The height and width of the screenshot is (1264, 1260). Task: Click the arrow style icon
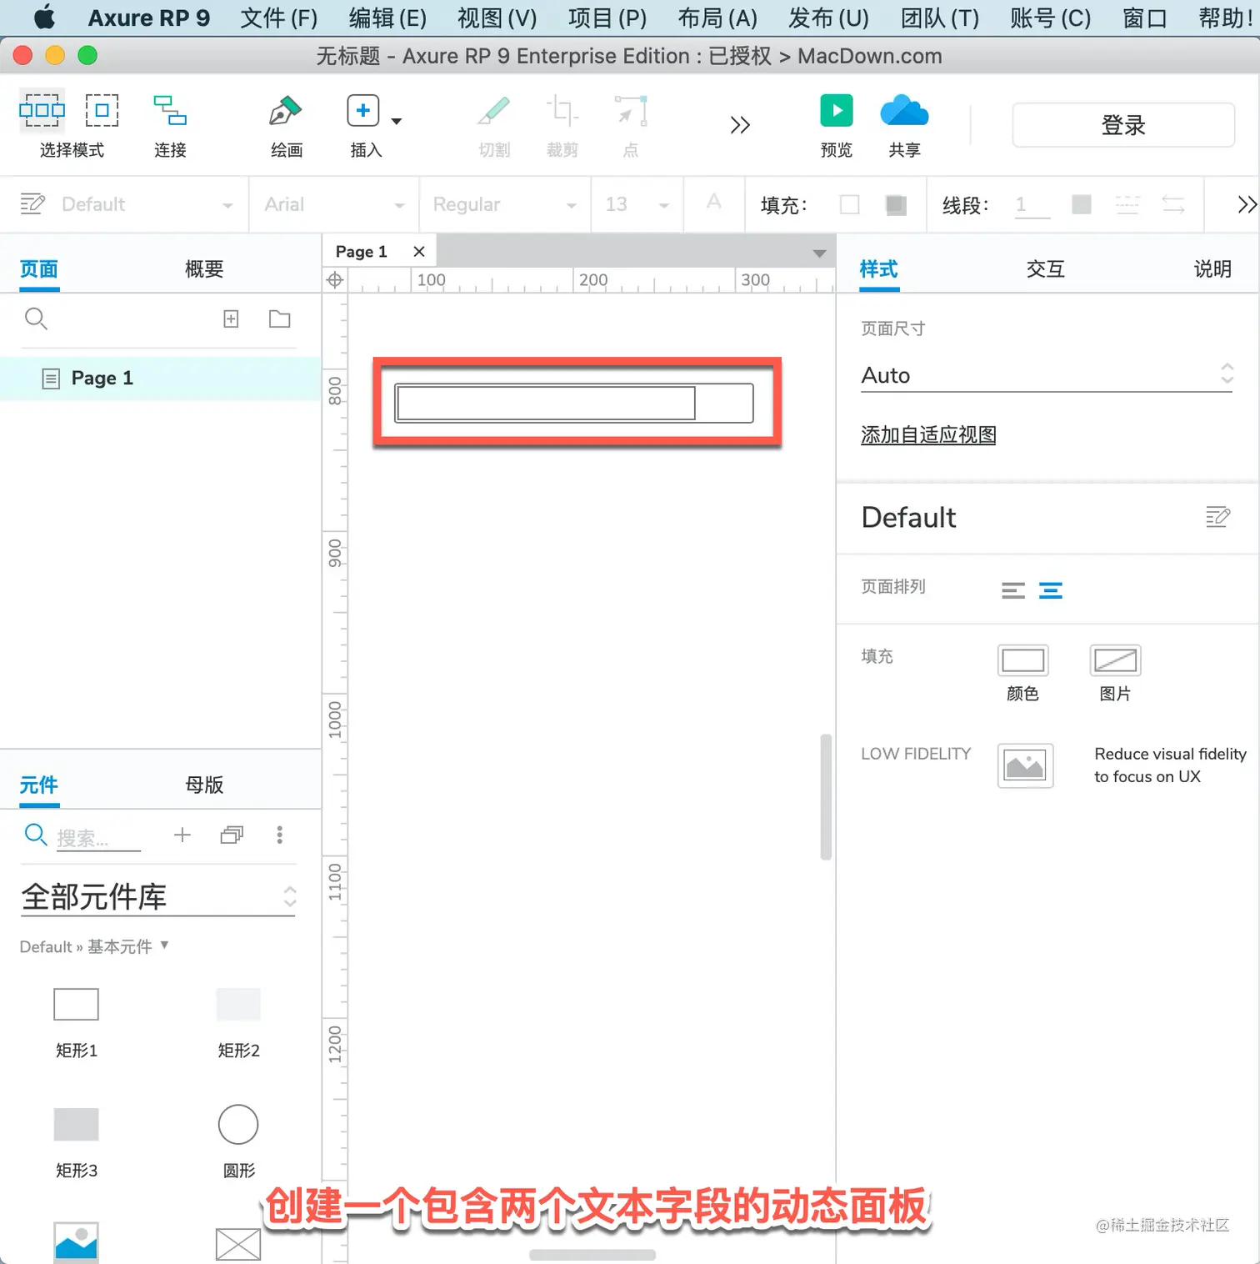[x=1173, y=204]
